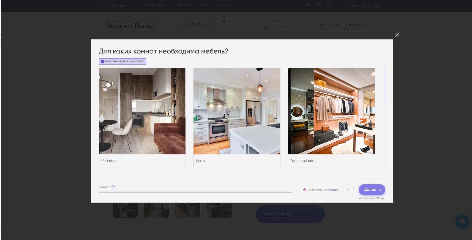Click the second gallery thumbnail below the popup

pyautogui.click(x=157, y=210)
